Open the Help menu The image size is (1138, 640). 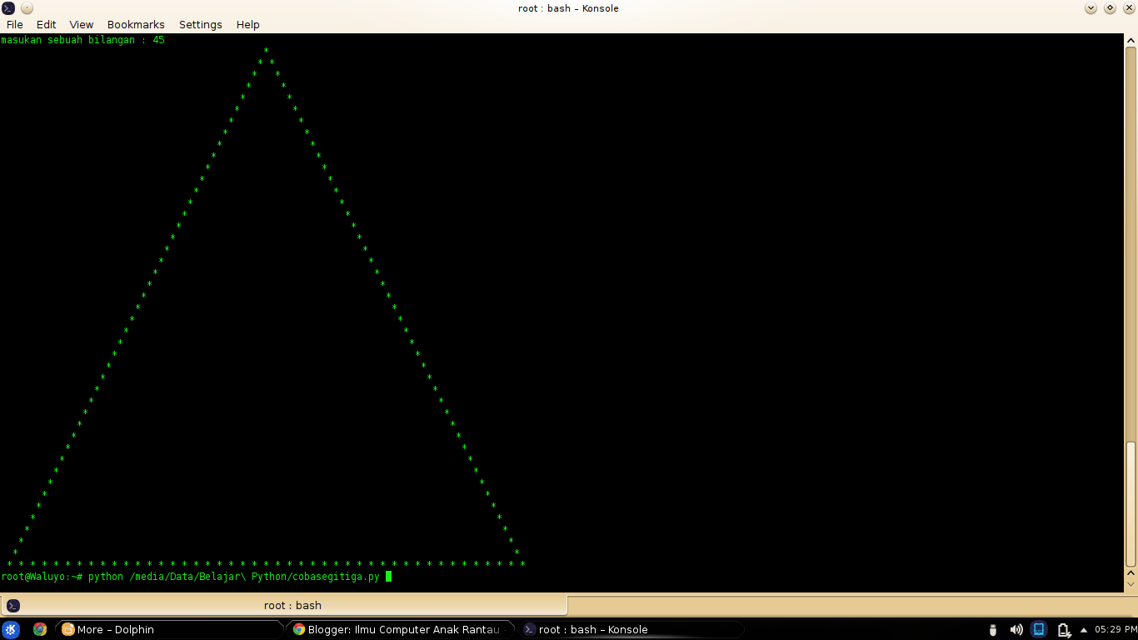247,24
